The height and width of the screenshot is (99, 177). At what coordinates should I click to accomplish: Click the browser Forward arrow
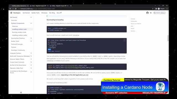tap(13, 9)
